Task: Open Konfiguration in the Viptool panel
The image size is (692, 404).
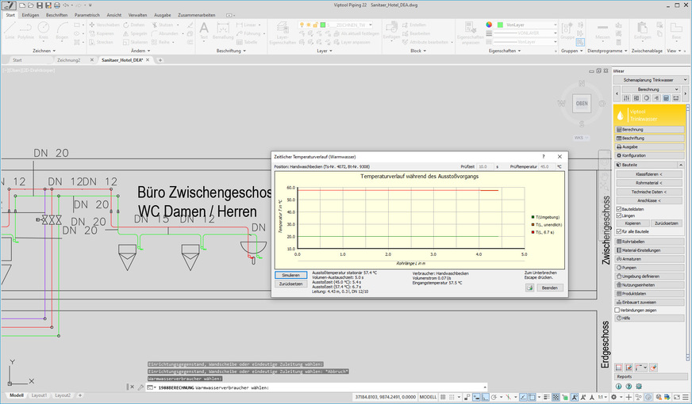Action: (x=649, y=155)
